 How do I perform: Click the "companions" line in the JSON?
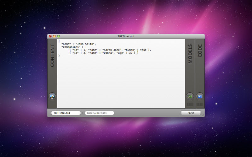click(x=74, y=47)
